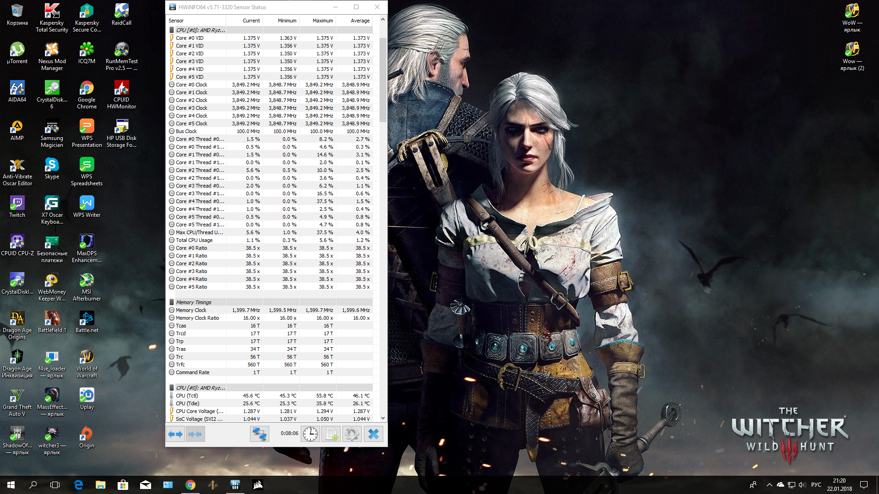Reset the elapsed time clock icon
Image resolution: width=879 pixels, height=494 pixels.
point(310,434)
